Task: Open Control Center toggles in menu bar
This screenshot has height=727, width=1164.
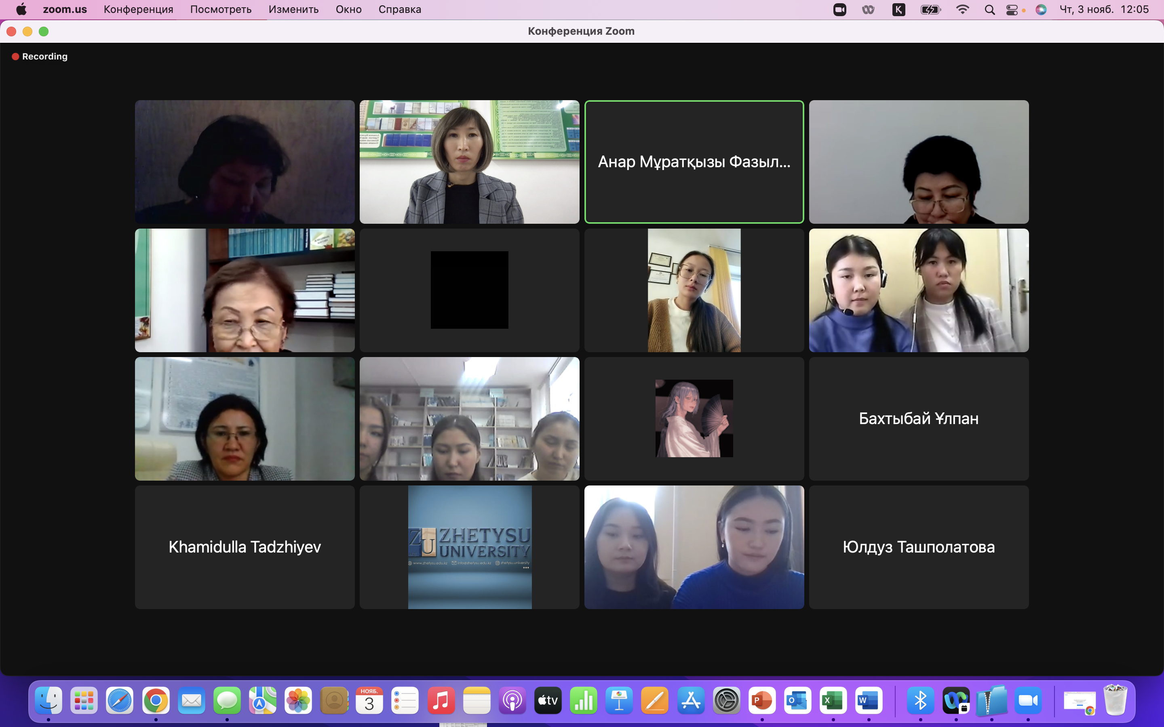Action: (1012, 10)
